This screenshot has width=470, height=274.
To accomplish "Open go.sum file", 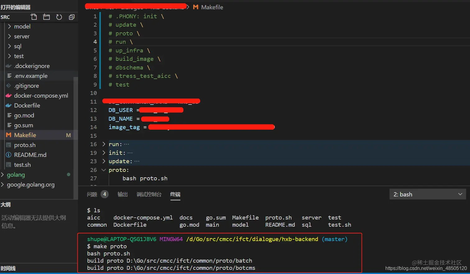I will (x=23, y=125).
